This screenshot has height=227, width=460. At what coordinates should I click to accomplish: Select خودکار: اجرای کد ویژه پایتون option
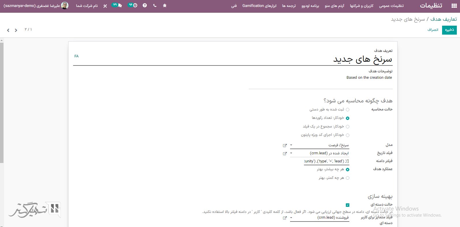click(x=348, y=135)
